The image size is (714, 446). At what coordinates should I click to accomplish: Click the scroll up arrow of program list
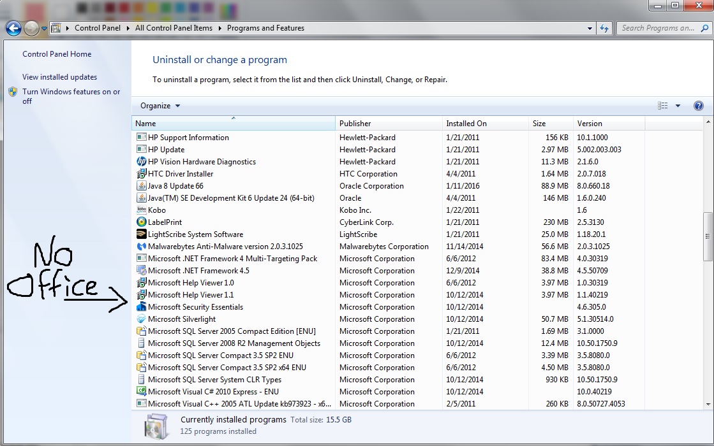(708, 122)
